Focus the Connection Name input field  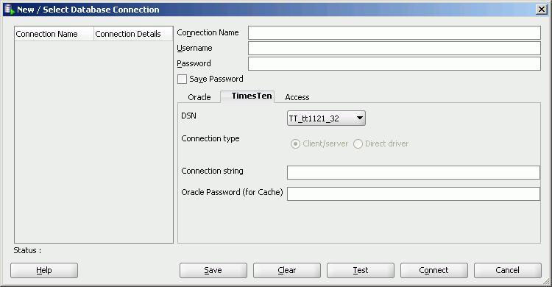point(394,33)
